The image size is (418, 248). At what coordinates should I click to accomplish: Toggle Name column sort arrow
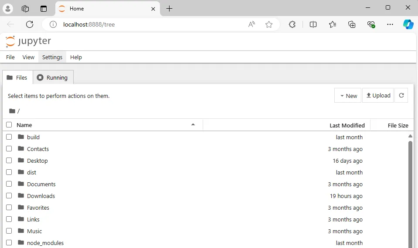193,125
